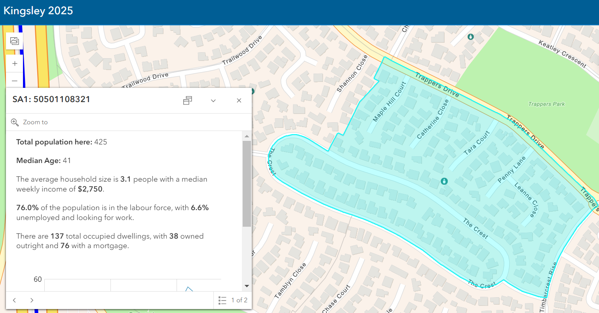The height and width of the screenshot is (313, 599).
Task: Click the popup vertical scrollbar thumb
Action: (x=247, y=184)
